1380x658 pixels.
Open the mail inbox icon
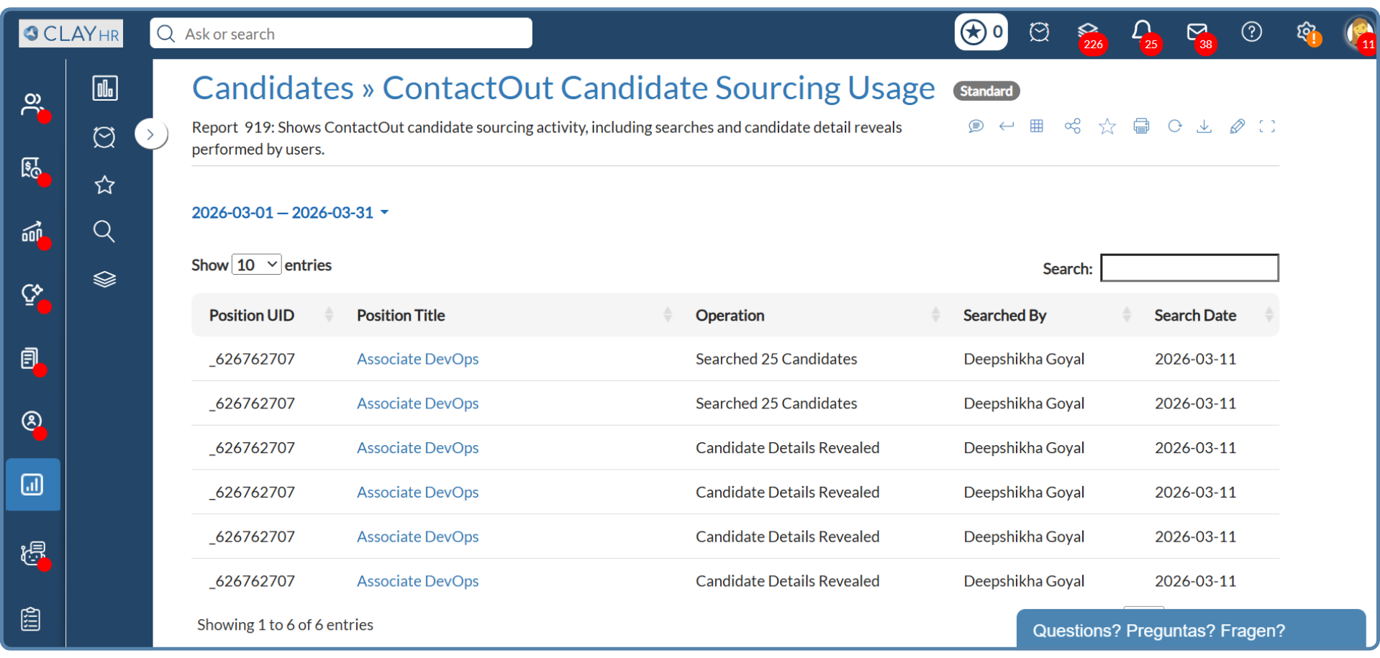(x=1197, y=32)
